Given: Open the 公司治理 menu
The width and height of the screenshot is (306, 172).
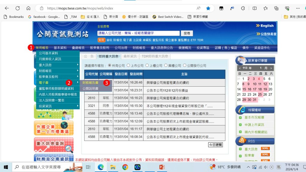Looking at the screenshot, I should pyautogui.click(x=121, y=48).
